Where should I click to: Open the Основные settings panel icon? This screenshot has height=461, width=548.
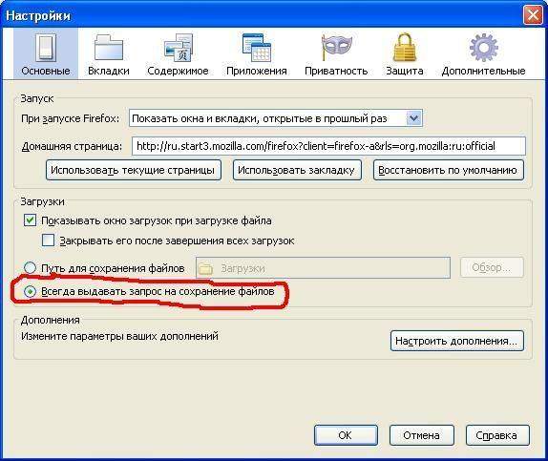pyautogui.click(x=46, y=47)
